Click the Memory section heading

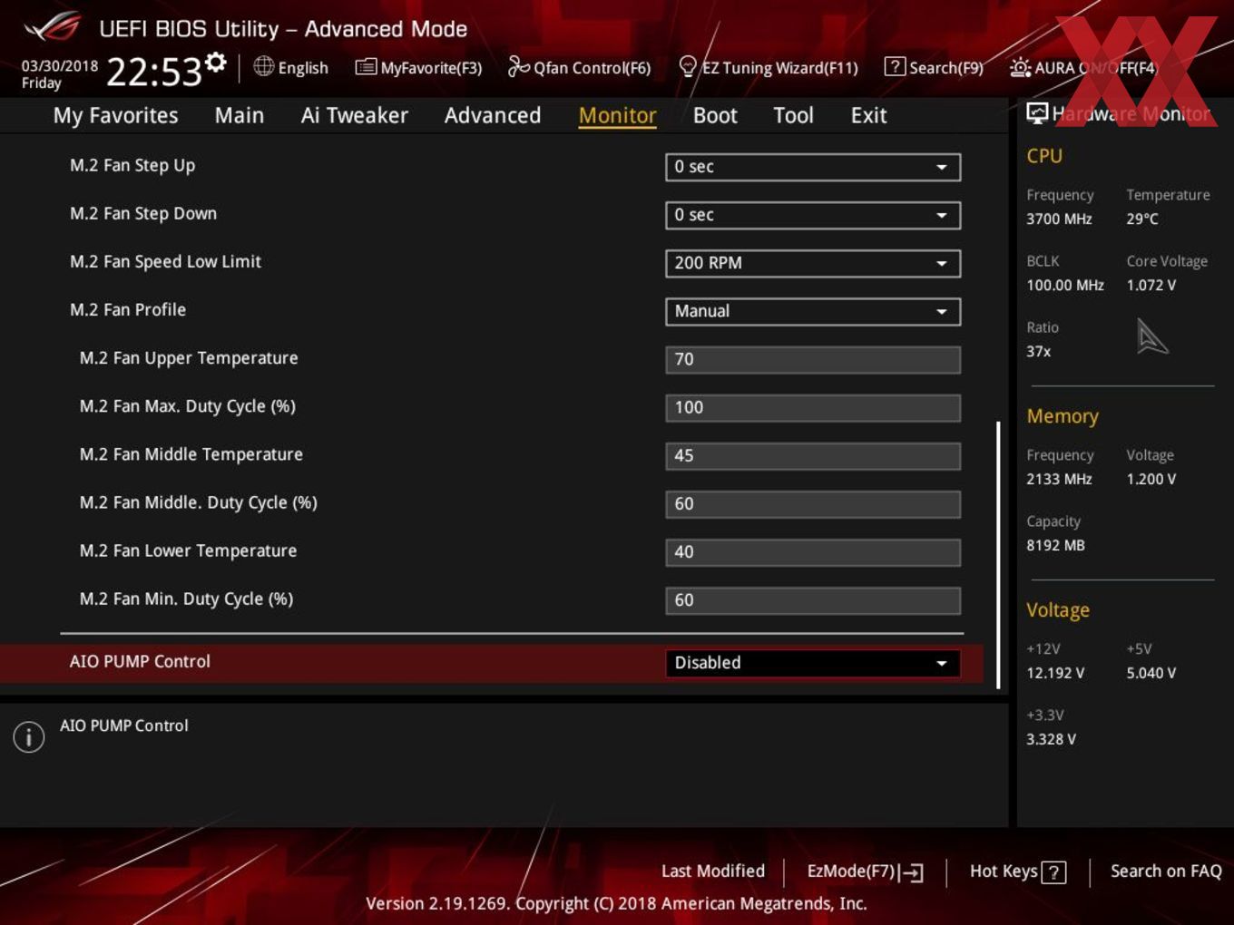[x=1063, y=416]
